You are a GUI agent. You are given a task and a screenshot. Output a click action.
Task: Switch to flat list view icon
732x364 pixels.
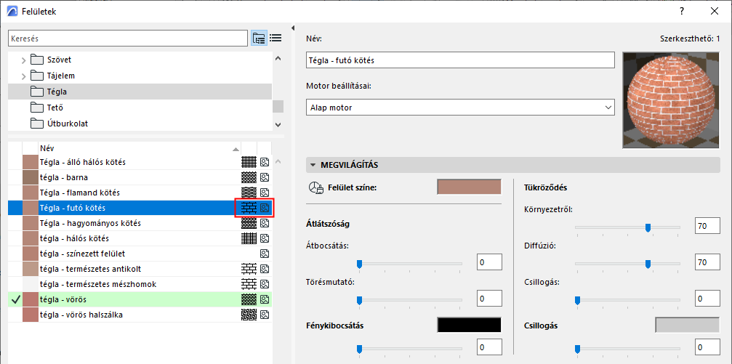275,39
